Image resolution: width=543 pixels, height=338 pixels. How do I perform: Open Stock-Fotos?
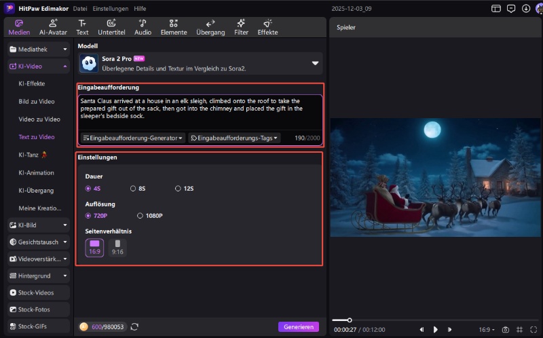coord(39,309)
